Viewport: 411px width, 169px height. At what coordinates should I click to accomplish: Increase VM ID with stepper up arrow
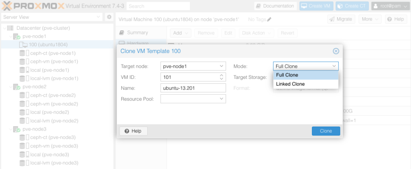click(x=222, y=75)
